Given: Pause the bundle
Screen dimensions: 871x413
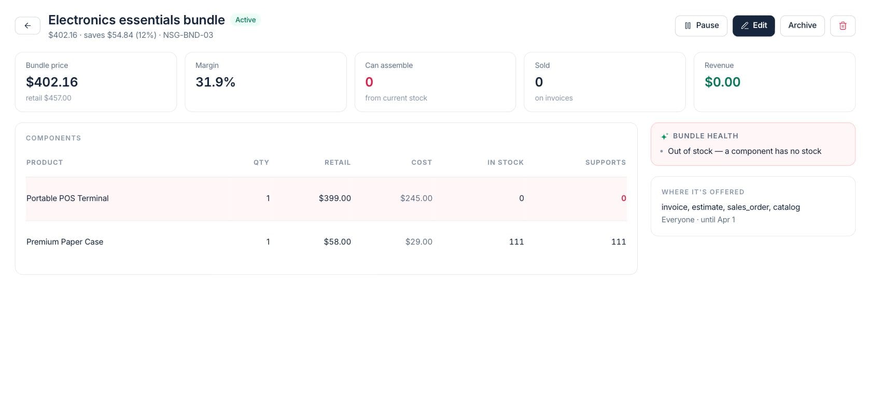Looking at the screenshot, I should (701, 26).
